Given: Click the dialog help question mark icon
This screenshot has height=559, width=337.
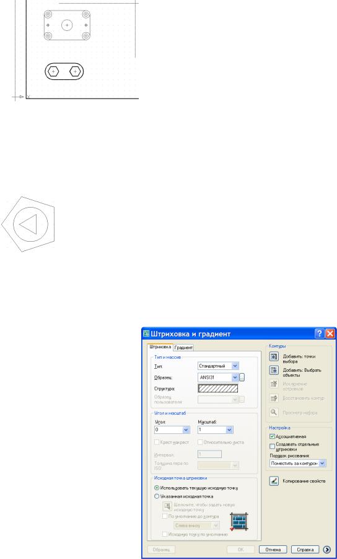Looking at the screenshot, I should pyautogui.click(x=320, y=333).
